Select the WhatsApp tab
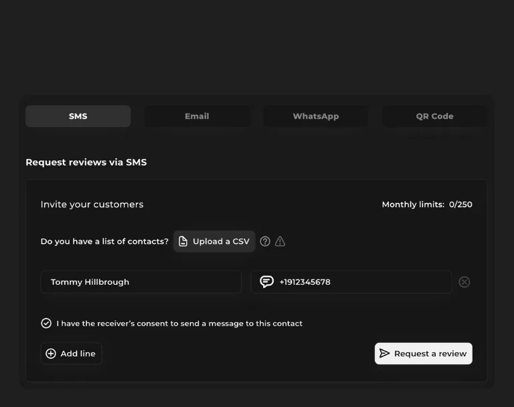 [x=316, y=116]
